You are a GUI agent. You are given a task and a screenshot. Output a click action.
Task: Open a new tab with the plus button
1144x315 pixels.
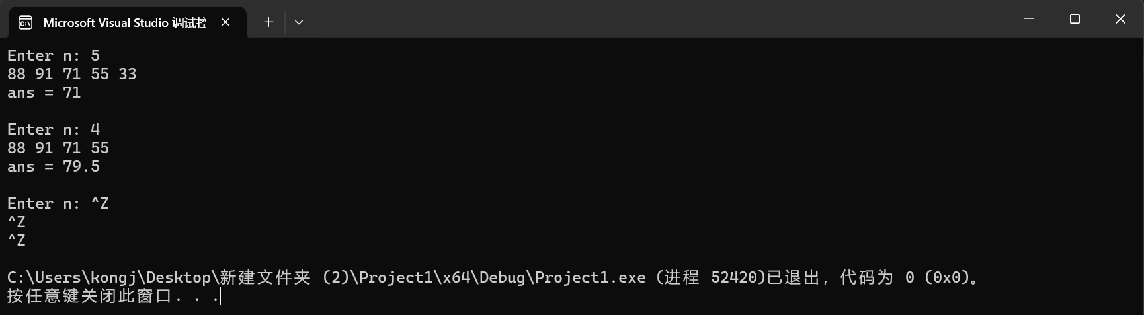(268, 22)
